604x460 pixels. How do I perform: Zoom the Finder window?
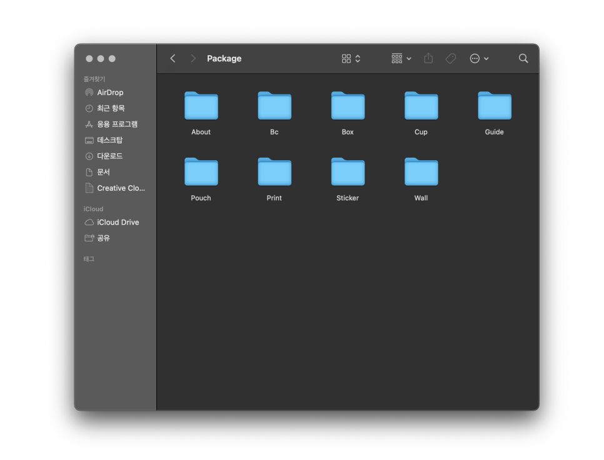click(112, 59)
